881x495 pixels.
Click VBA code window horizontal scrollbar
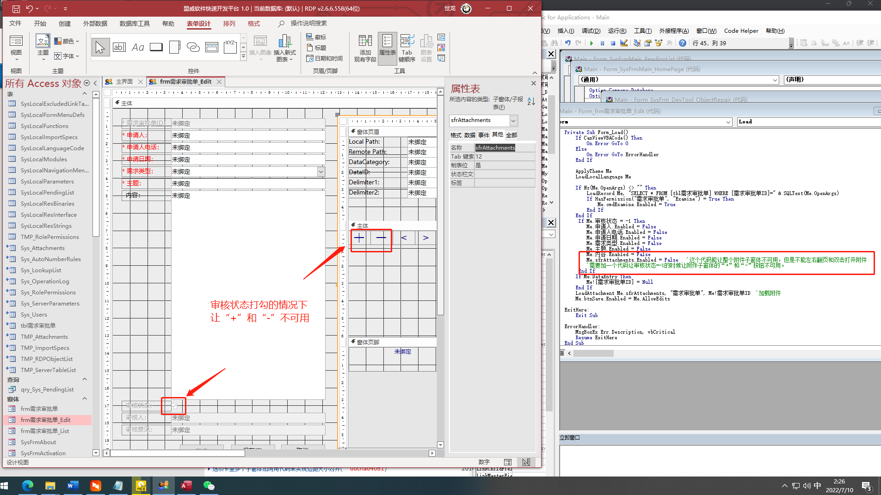point(594,353)
